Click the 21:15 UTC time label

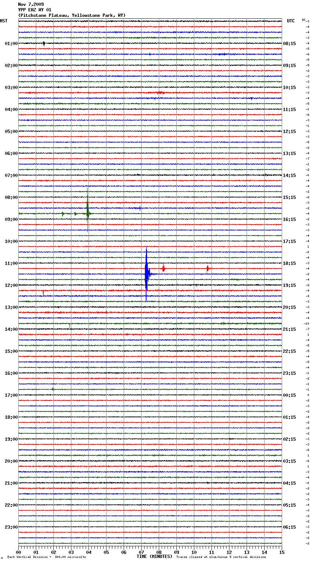point(289,329)
